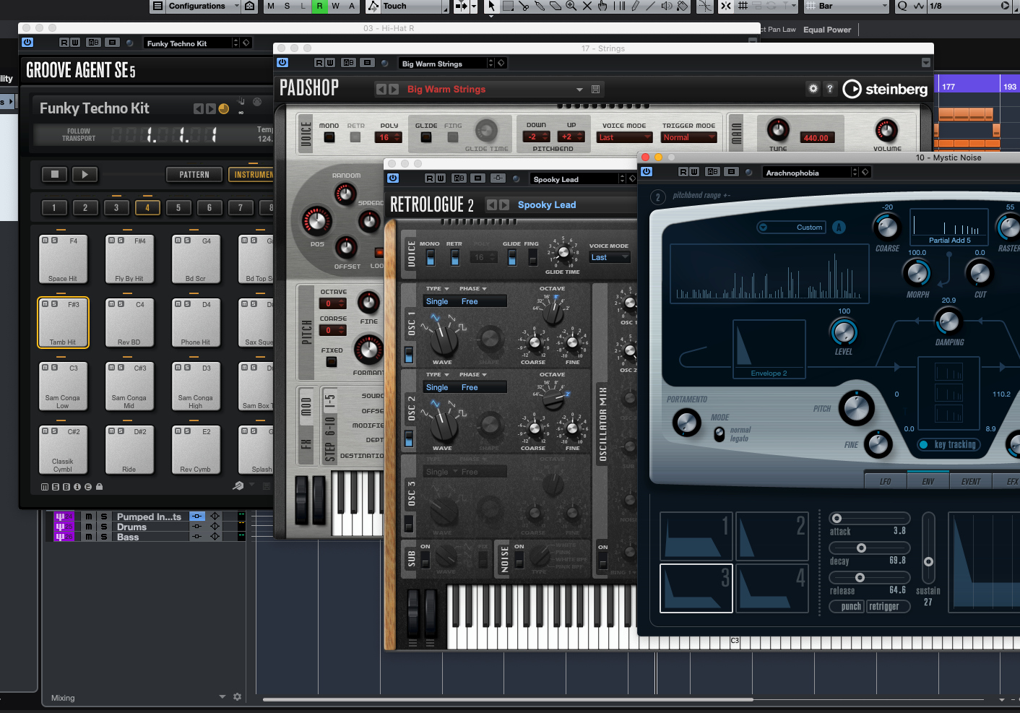Select the Play speaker tool in toolbar

tap(666, 6)
